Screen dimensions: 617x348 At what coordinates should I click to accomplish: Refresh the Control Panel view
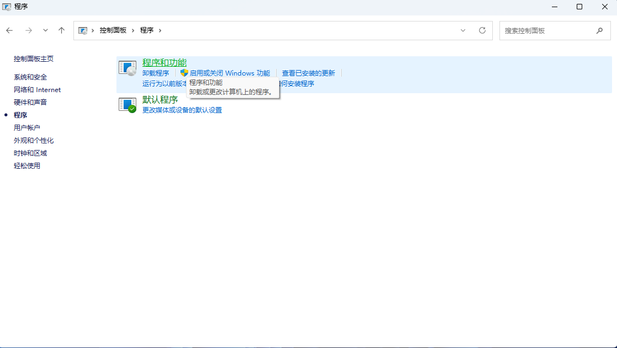[x=482, y=30]
